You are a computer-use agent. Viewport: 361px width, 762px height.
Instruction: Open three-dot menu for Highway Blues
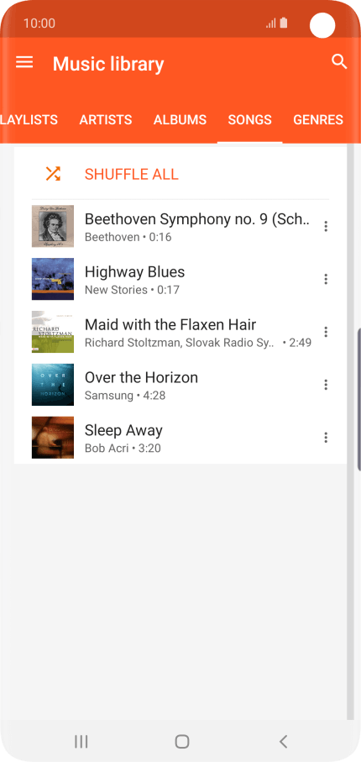[x=326, y=279]
